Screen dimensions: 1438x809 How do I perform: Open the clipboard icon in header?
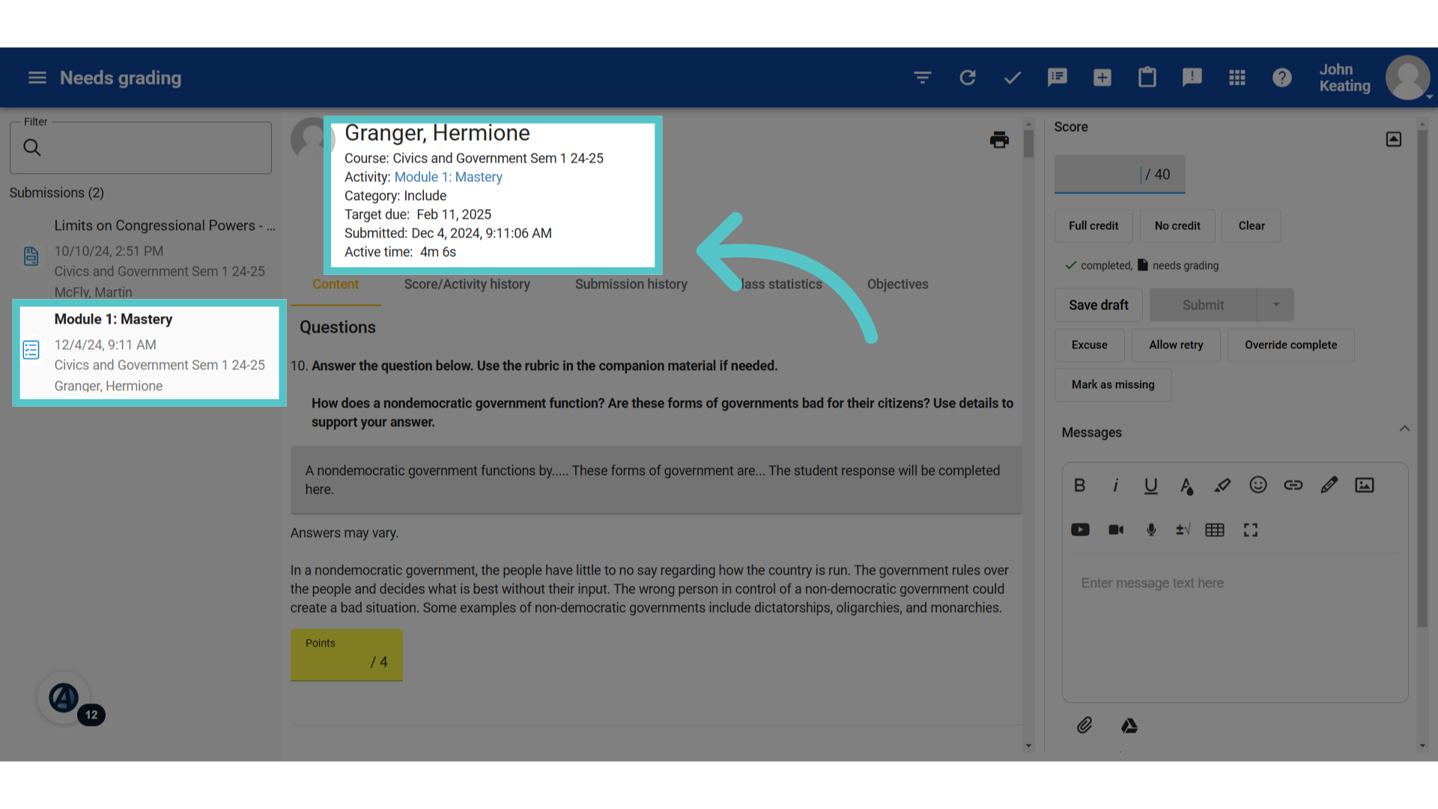click(1147, 77)
